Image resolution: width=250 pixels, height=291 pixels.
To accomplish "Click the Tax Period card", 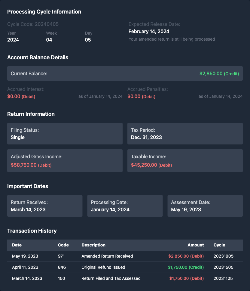I will point(185,134).
